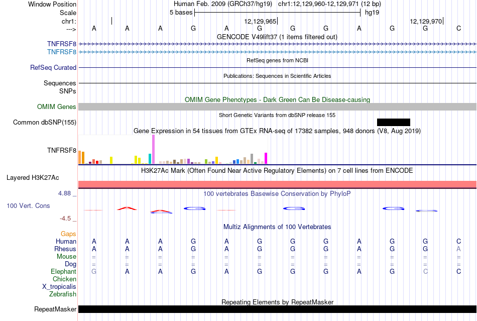Open the OMIM Genes track label
Screen dimensions: 477x321
56,107
